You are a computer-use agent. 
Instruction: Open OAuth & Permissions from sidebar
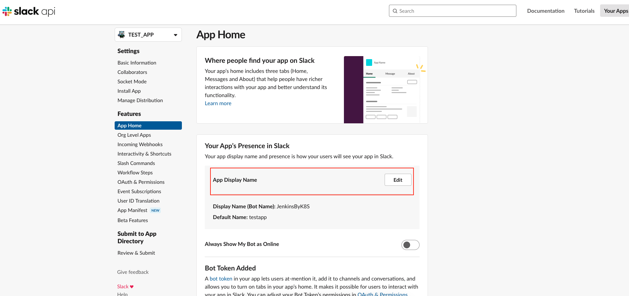coord(141,182)
